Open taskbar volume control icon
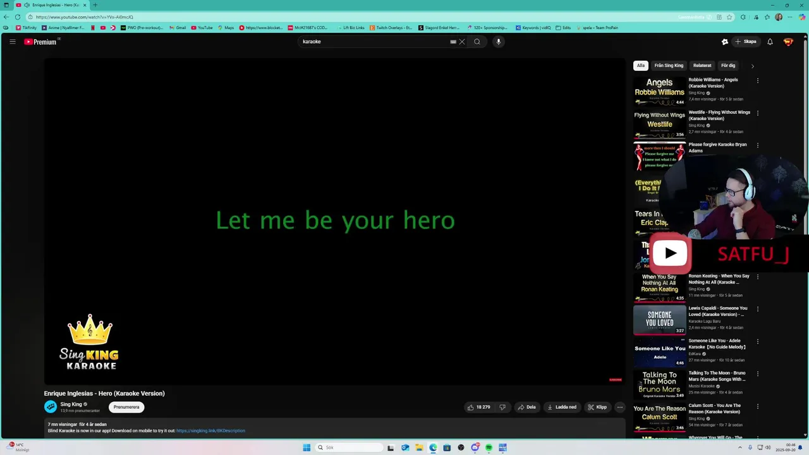Image resolution: width=809 pixels, height=455 pixels. tap(767, 447)
